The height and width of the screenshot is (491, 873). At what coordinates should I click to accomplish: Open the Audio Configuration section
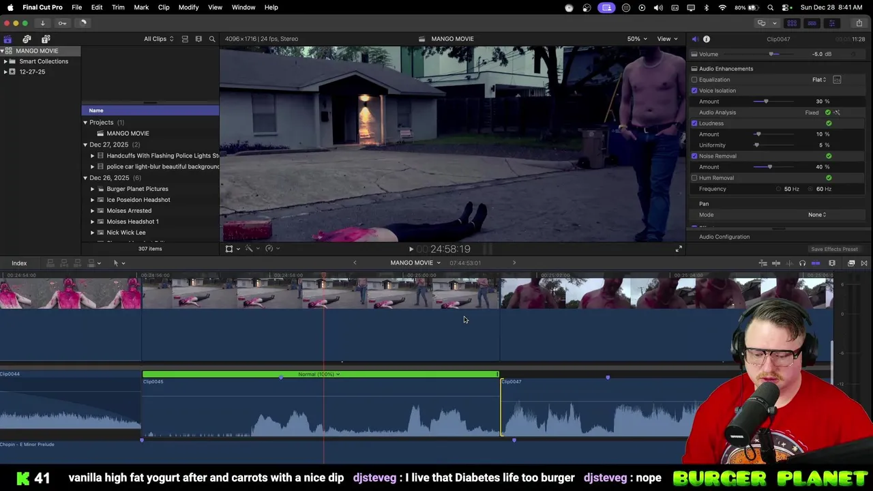coord(724,237)
